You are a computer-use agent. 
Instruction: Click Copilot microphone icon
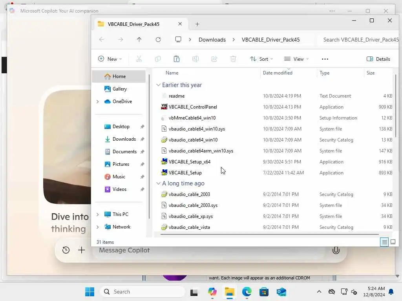336,250
